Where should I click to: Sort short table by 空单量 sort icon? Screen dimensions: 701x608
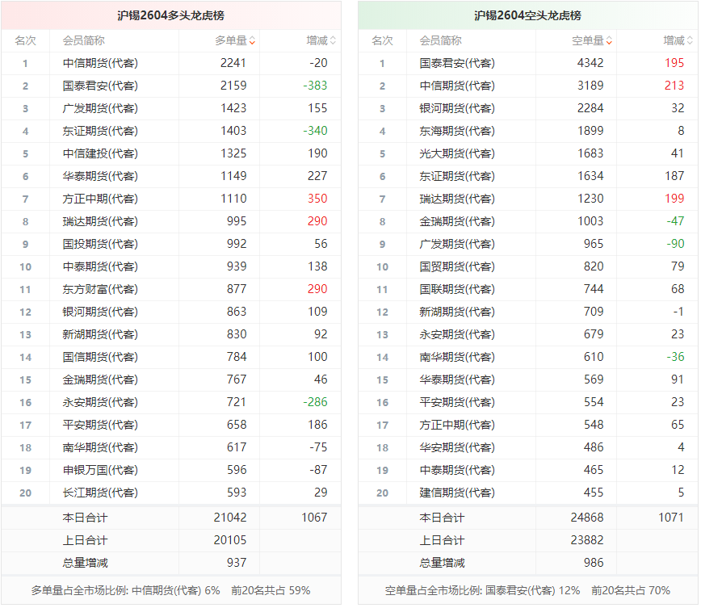[x=609, y=40]
